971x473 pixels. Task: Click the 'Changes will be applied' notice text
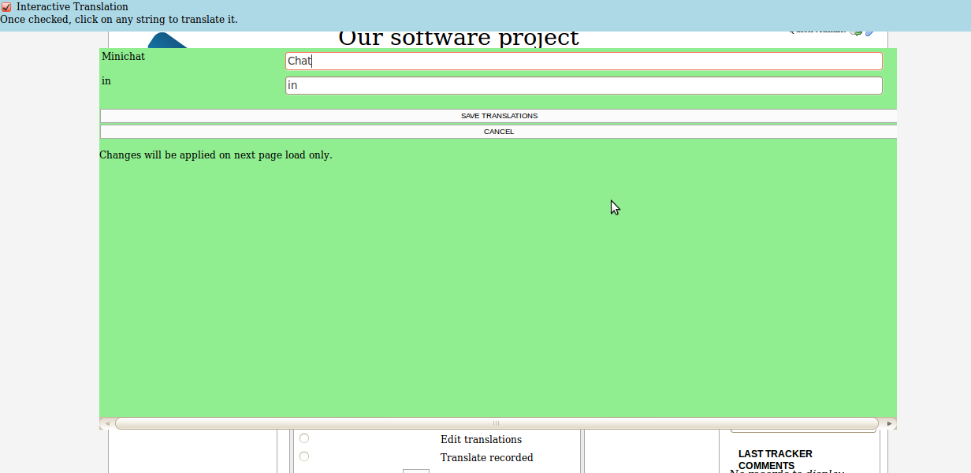216,155
